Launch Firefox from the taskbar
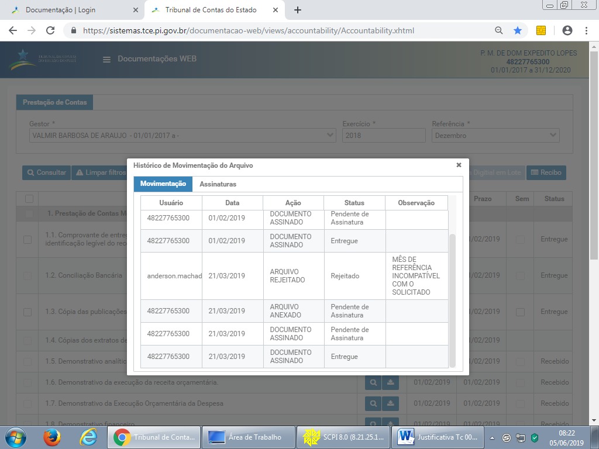Image resolution: width=599 pixels, height=449 pixels. click(x=52, y=437)
